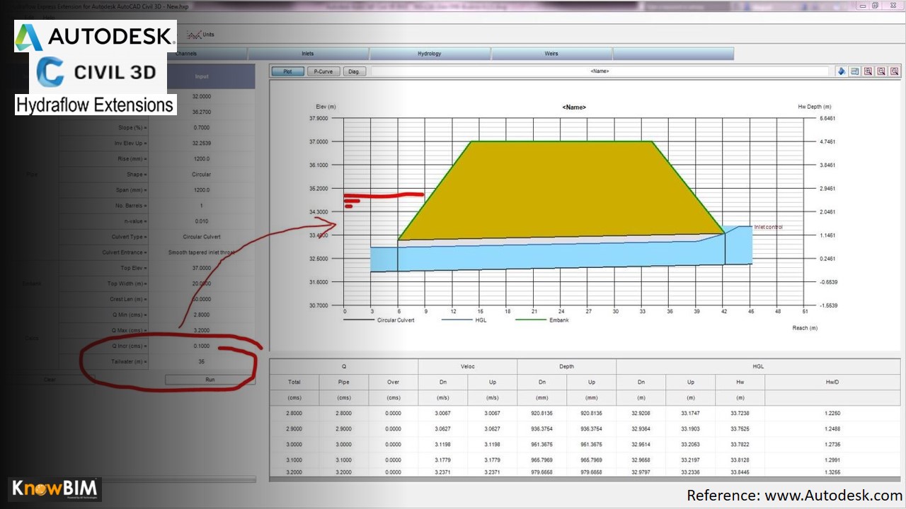Open the Shape dropdown showing Circular
Screen dimensions: 906x509
202,175
